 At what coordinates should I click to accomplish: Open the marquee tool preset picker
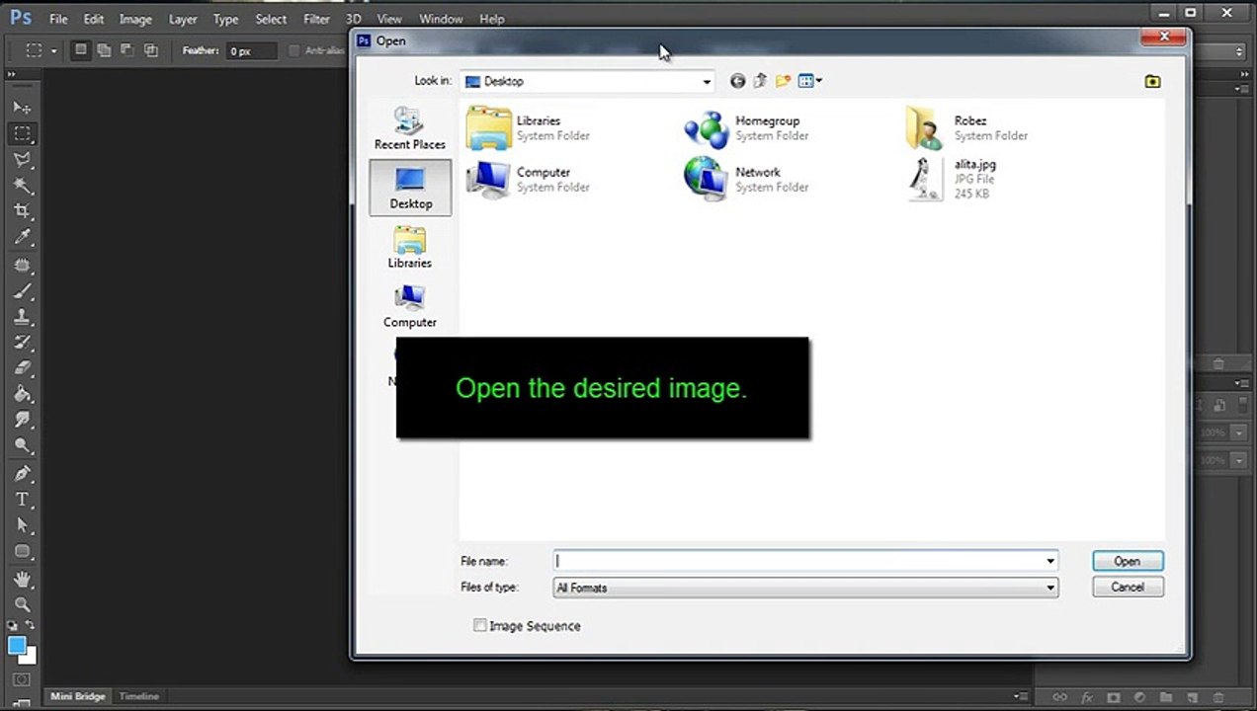coord(53,50)
